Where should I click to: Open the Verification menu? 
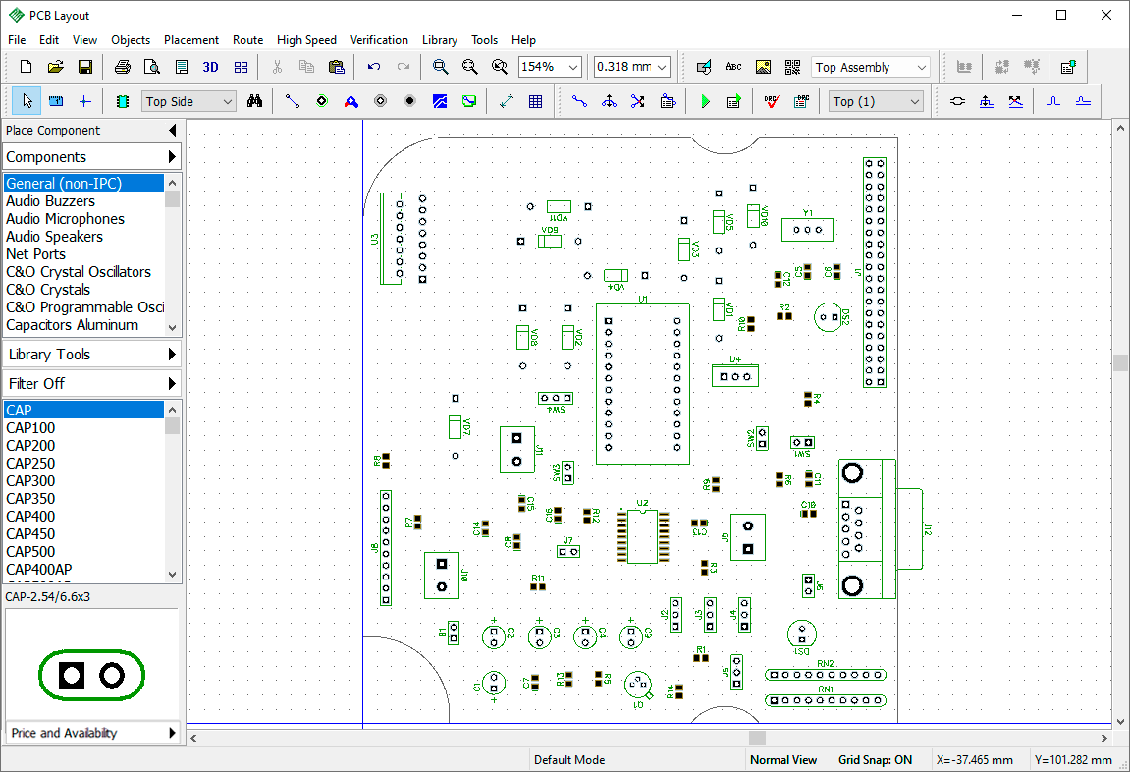click(x=379, y=40)
